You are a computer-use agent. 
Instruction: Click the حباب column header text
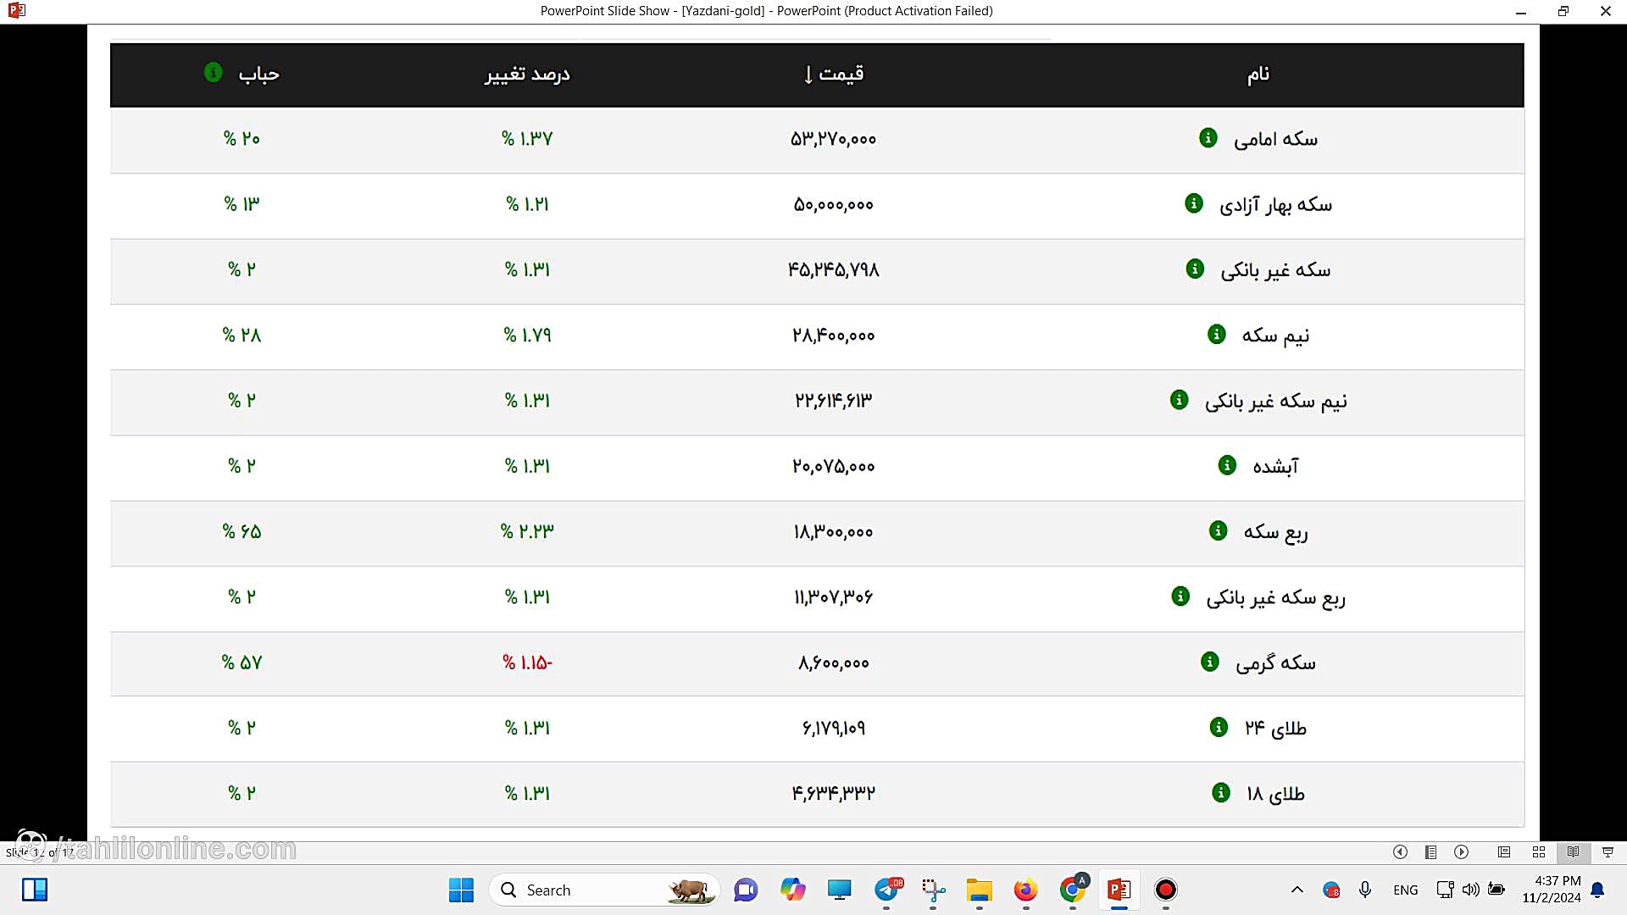tap(258, 74)
